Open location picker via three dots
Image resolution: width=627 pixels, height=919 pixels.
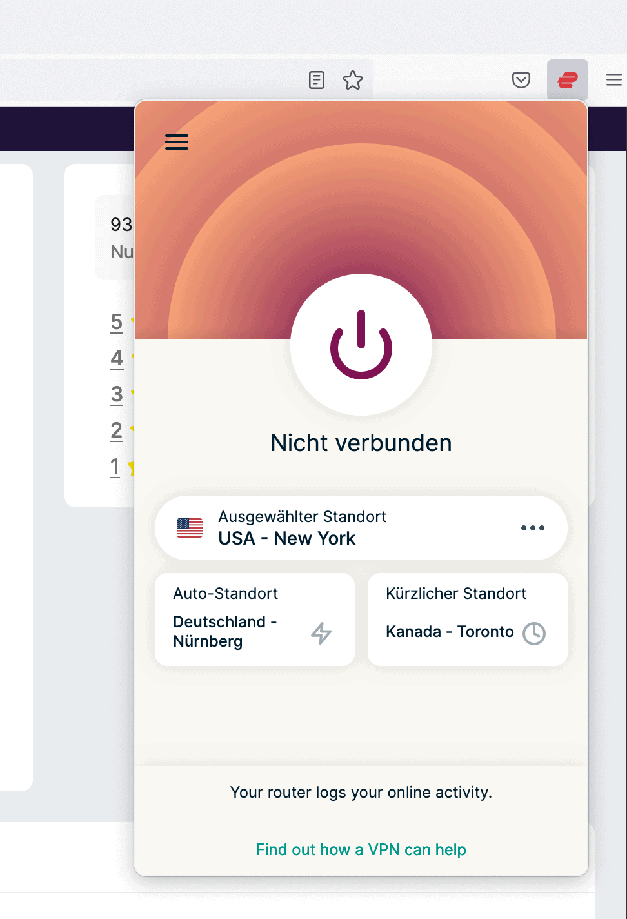pos(533,528)
